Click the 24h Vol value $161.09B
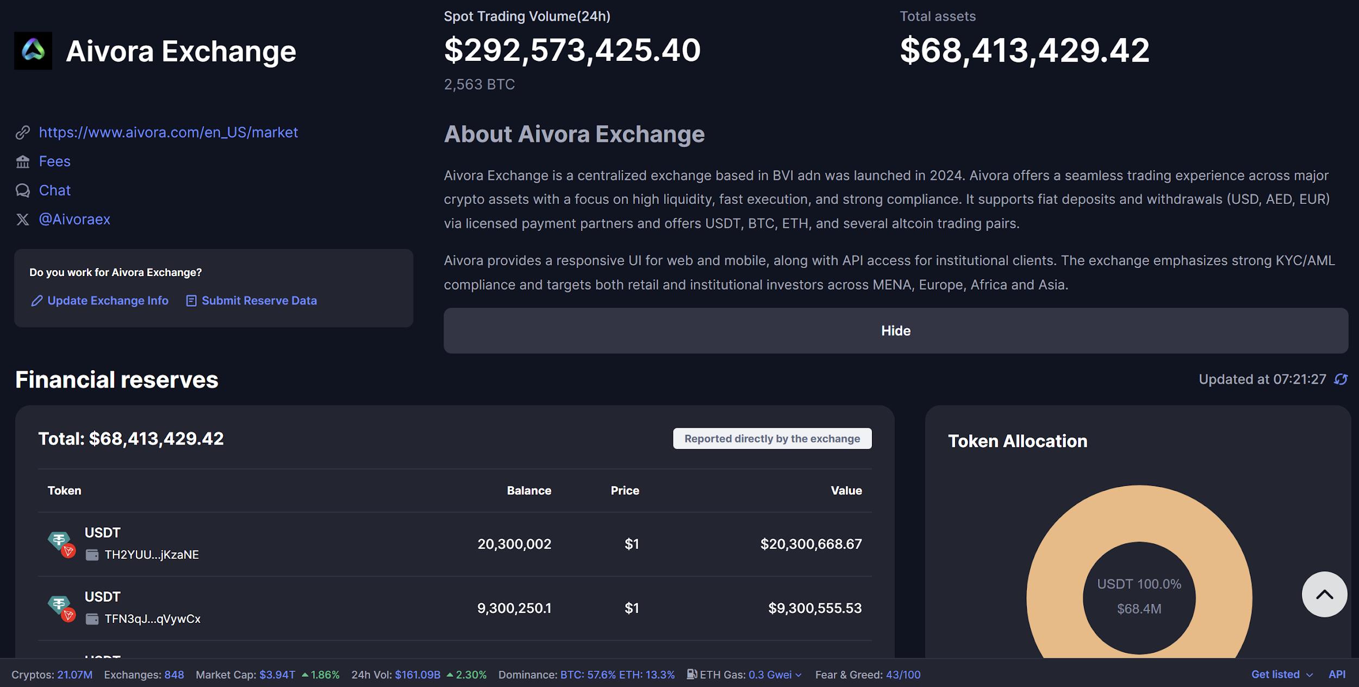 (417, 674)
